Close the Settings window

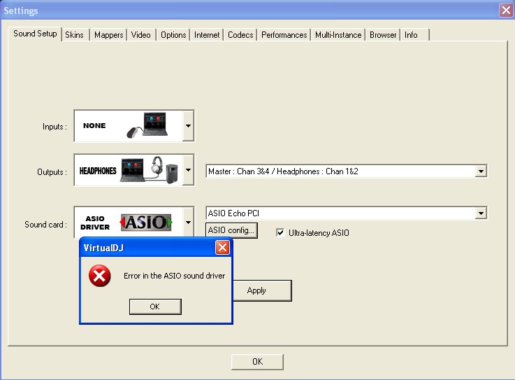click(506, 10)
